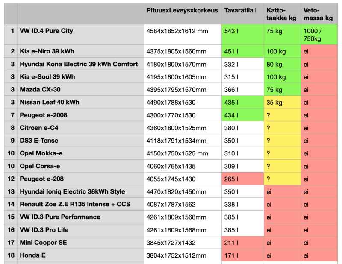Select the Mini Cooper SE cell
Viewport: 342px width, 264px height.
[x=80, y=243]
